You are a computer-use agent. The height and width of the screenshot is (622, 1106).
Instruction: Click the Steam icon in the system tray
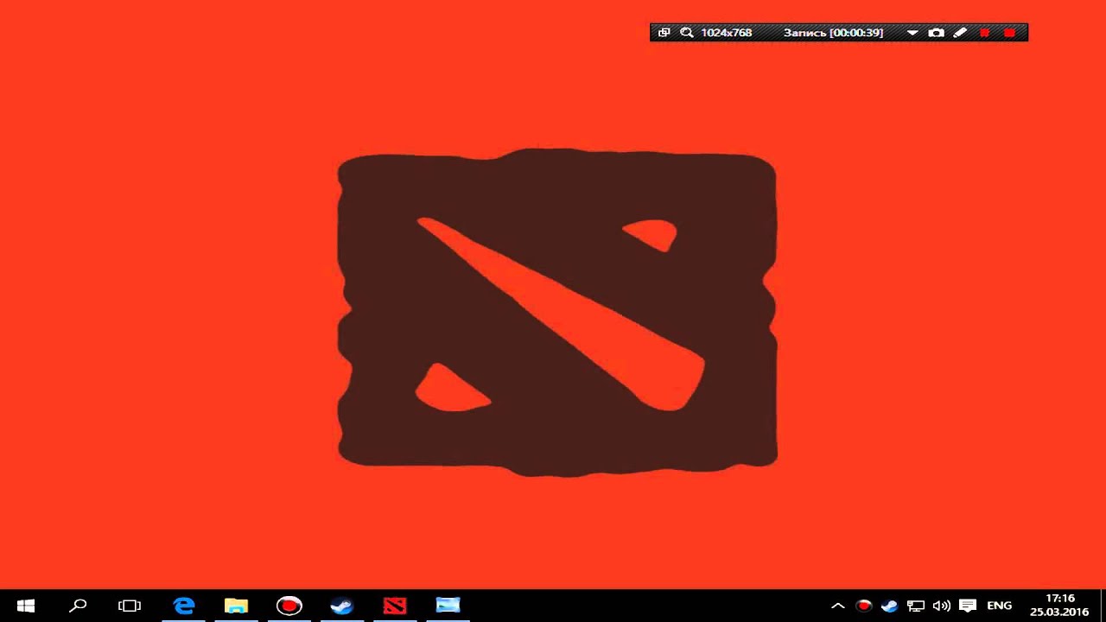[889, 606]
